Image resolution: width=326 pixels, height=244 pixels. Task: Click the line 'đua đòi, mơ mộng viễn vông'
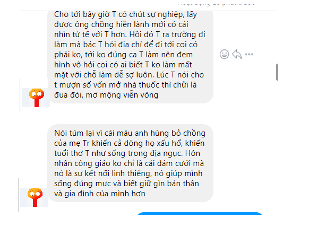pyautogui.click(x=106, y=95)
